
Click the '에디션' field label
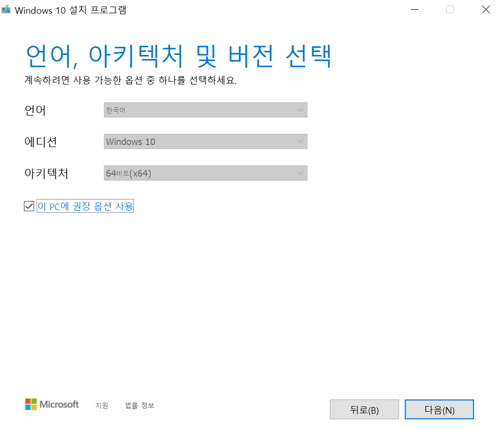(41, 142)
